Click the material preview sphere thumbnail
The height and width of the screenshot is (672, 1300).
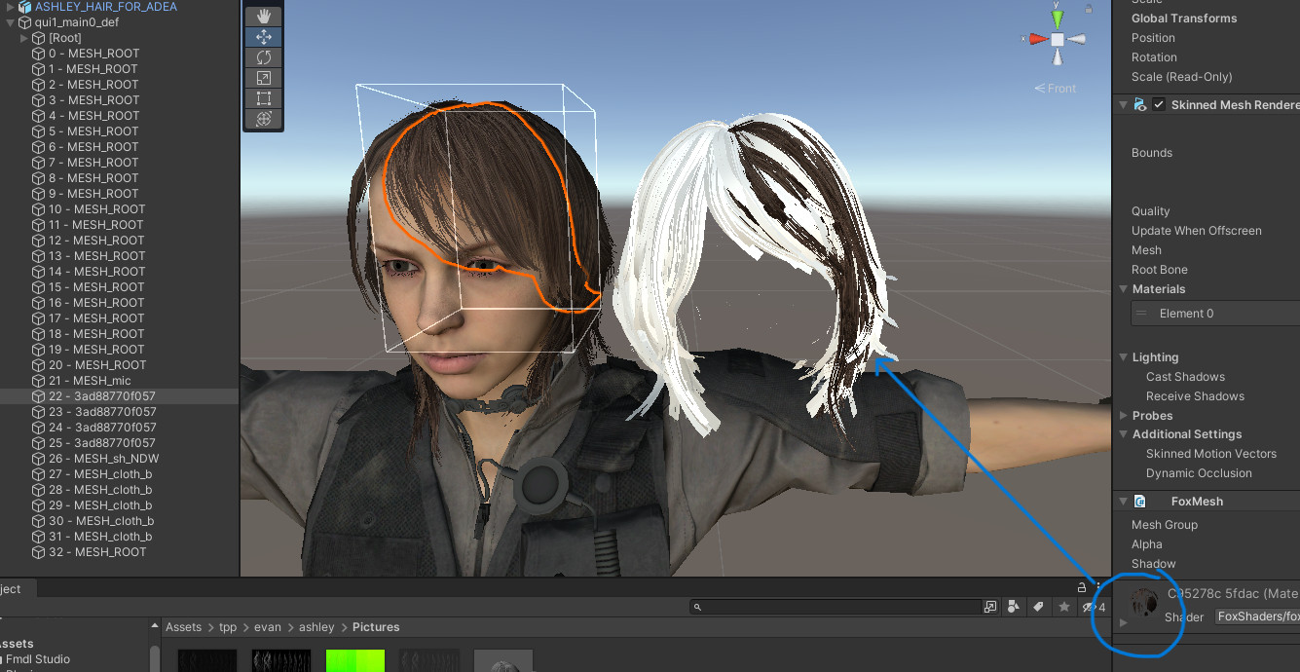point(1144,602)
